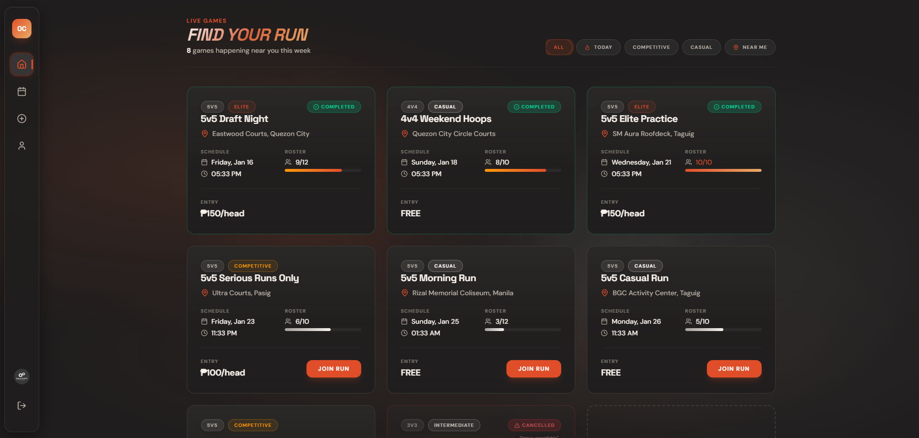Join the 5v5 Serious Runs Only game
Image resolution: width=919 pixels, height=438 pixels.
click(334, 369)
